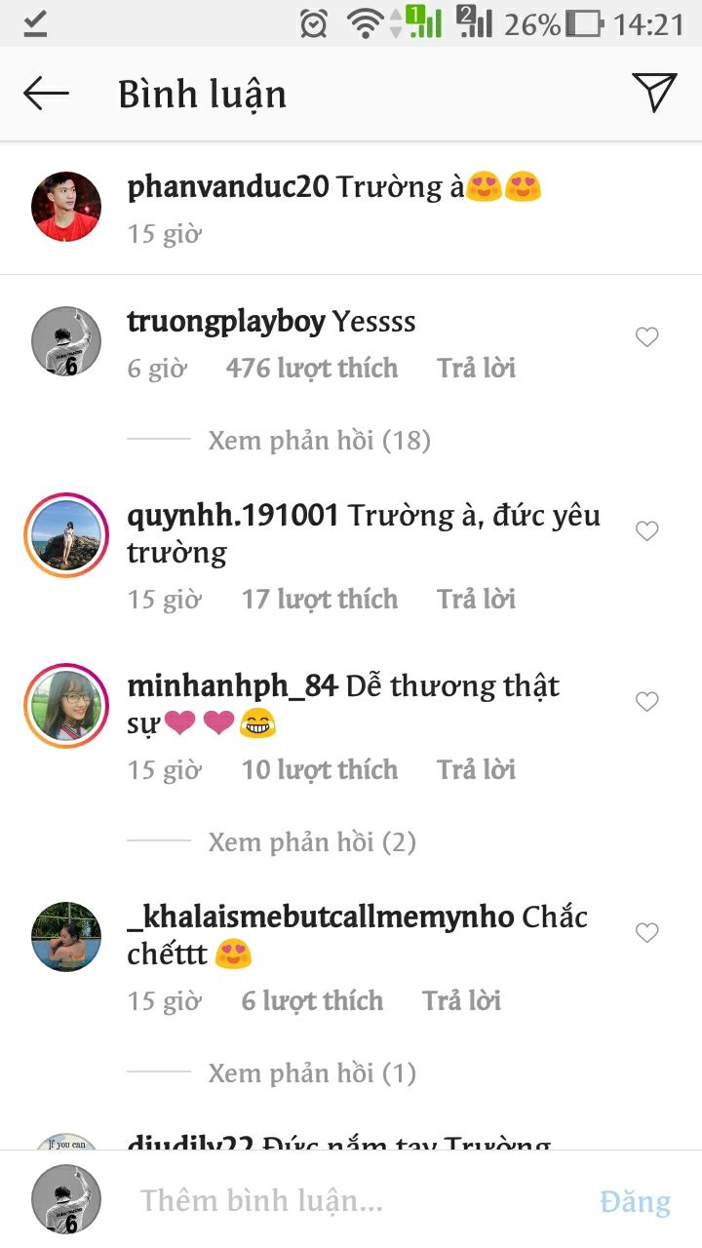Expand Xem phản hồi (1) replies

point(312,1072)
